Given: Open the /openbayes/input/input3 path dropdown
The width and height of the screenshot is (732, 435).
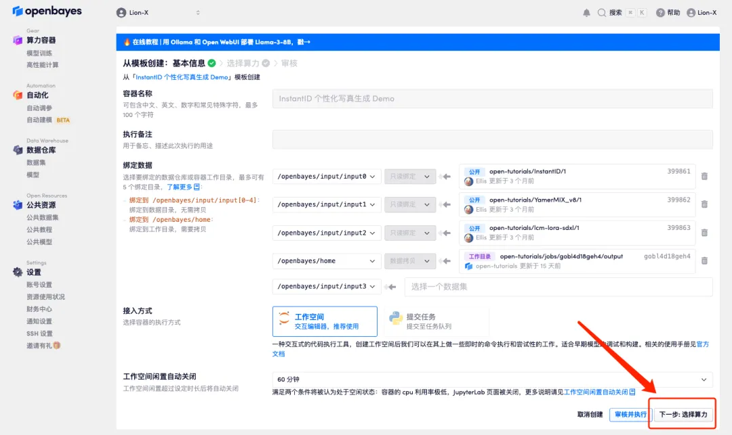Looking at the screenshot, I should [x=326, y=286].
